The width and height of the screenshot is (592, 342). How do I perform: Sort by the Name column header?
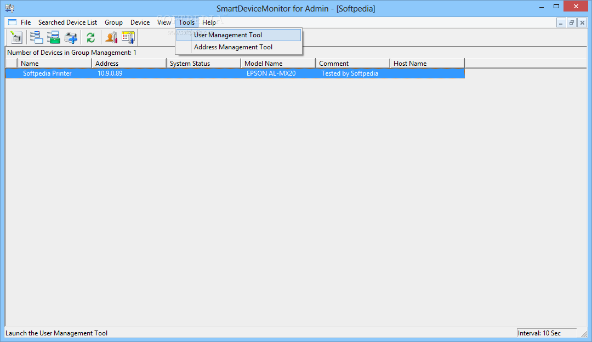tap(54, 64)
